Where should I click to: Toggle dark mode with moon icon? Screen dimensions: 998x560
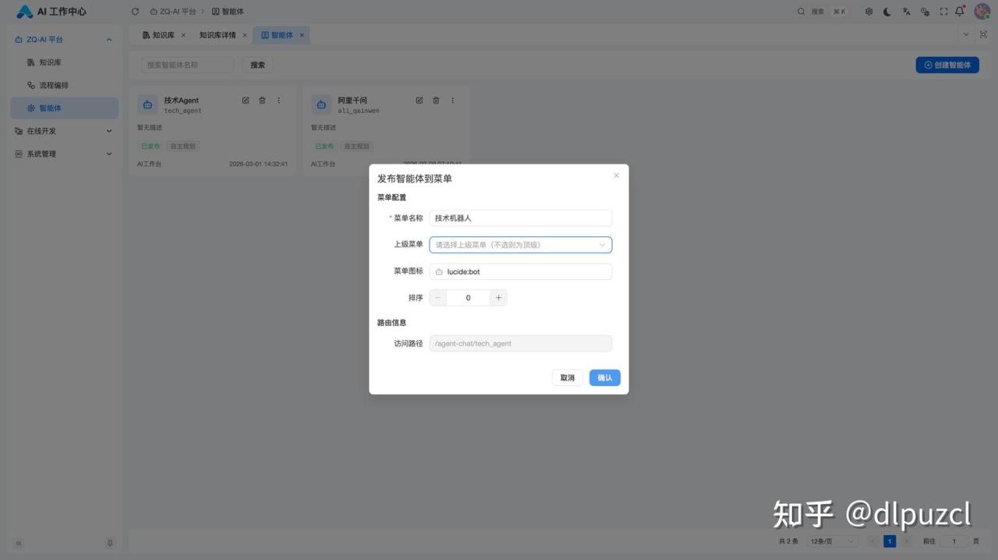click(x=887, y=12)
